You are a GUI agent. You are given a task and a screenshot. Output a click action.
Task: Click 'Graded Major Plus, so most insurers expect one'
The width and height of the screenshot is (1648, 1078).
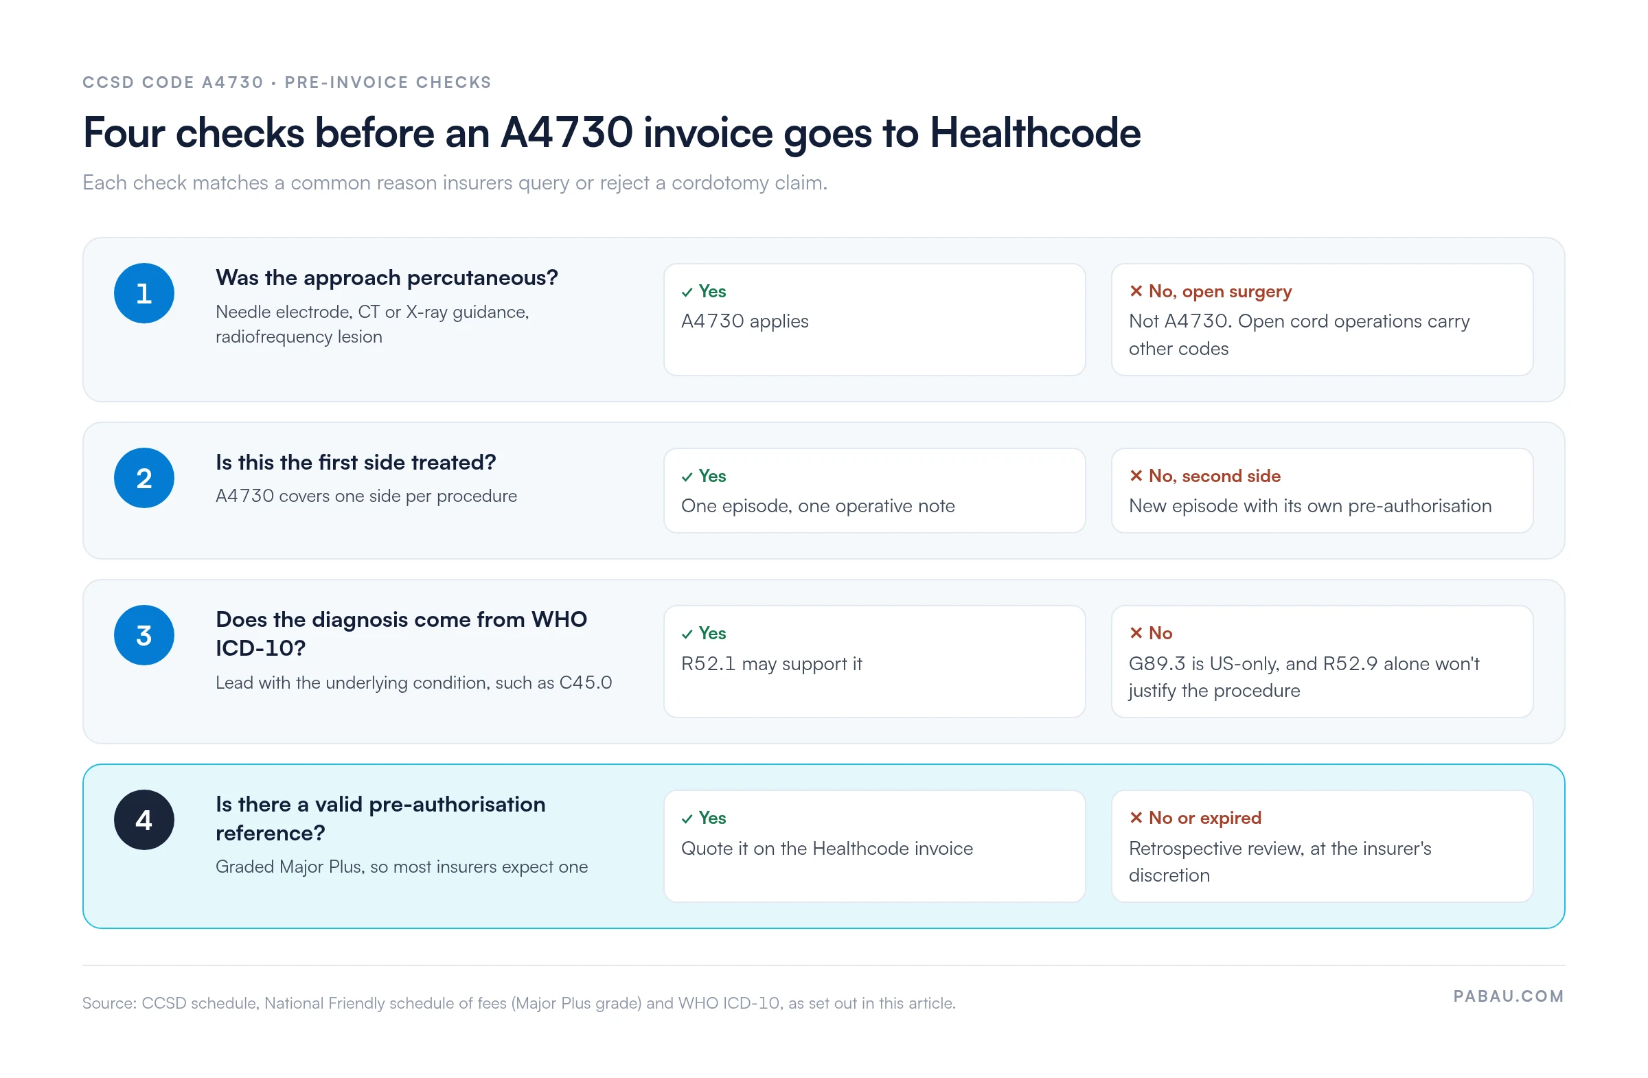click(x=402, y=867)
